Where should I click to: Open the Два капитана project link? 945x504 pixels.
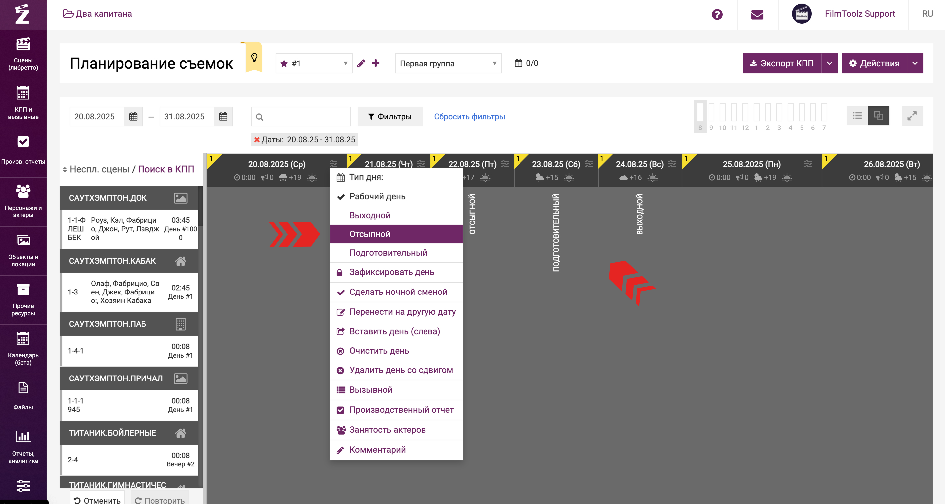pos(97,14)
